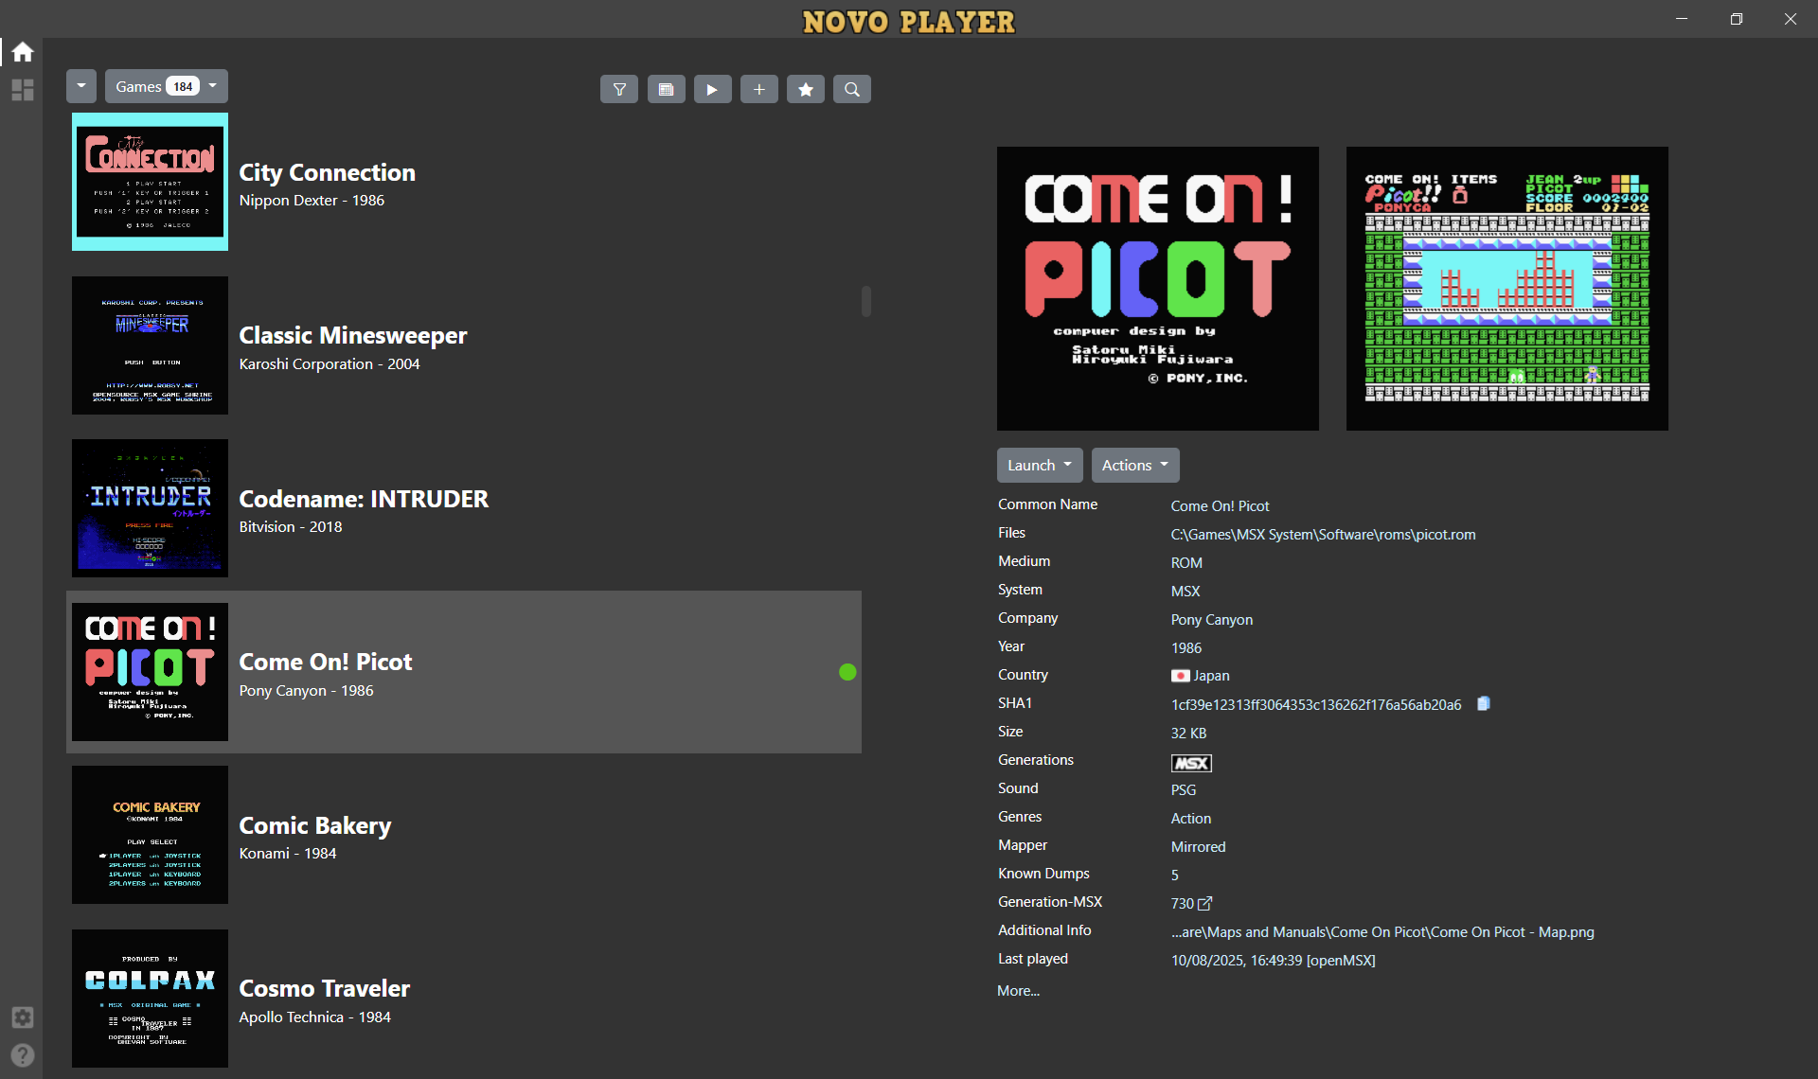The image size is (1818, 1079).
Task: Click the More... link
Action: [x=1018, y=990]
